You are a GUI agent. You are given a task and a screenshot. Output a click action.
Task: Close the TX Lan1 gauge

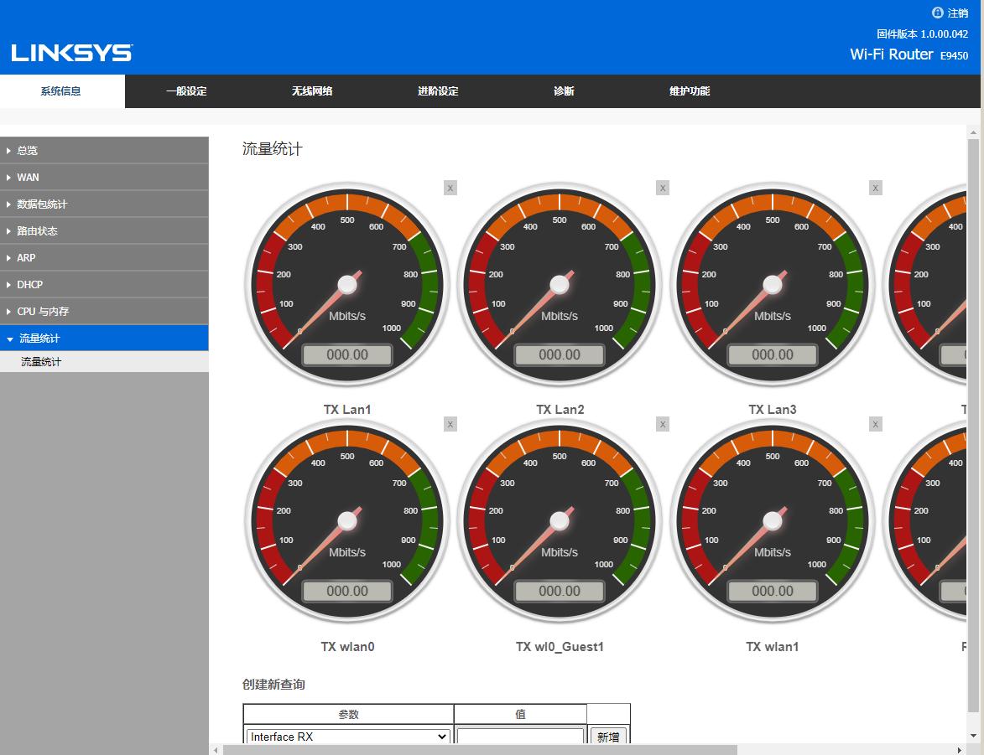pos(450,188)
